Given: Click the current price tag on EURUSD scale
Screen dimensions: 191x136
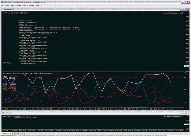Looking at the screenshot, I should tap(186, 124).
